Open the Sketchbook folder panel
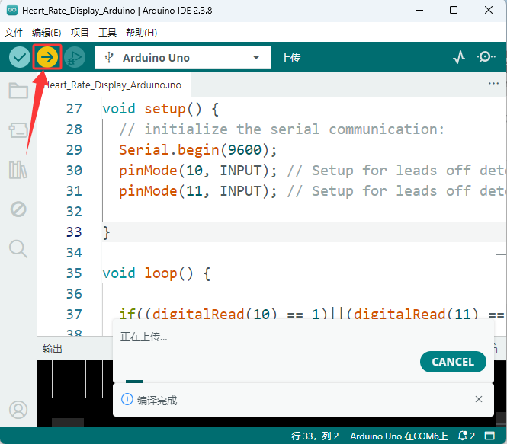507x444 pixels. point(18,91)
